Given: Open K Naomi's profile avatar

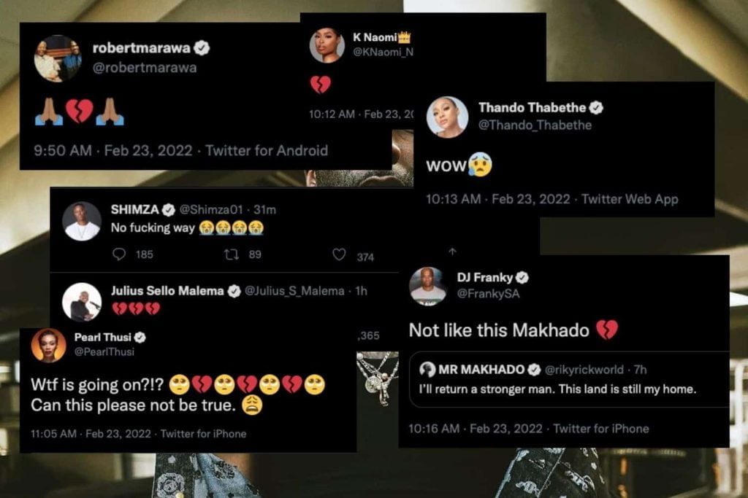Looking at the screenshot, I should (327, 44).
